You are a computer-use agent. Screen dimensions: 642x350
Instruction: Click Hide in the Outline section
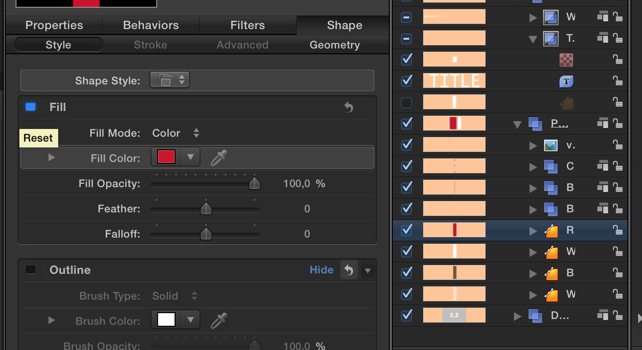[x=321, y=270]
